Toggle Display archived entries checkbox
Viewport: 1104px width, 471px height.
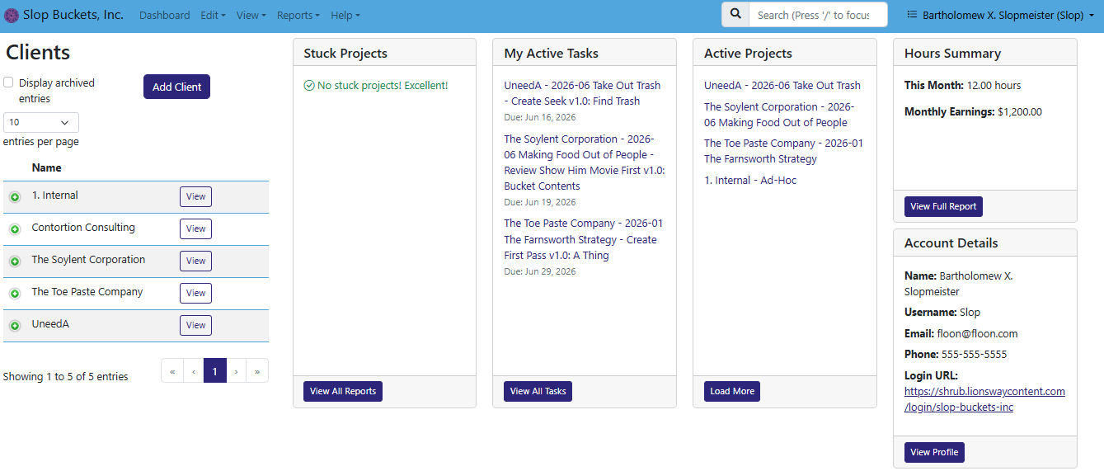(8, 82)
